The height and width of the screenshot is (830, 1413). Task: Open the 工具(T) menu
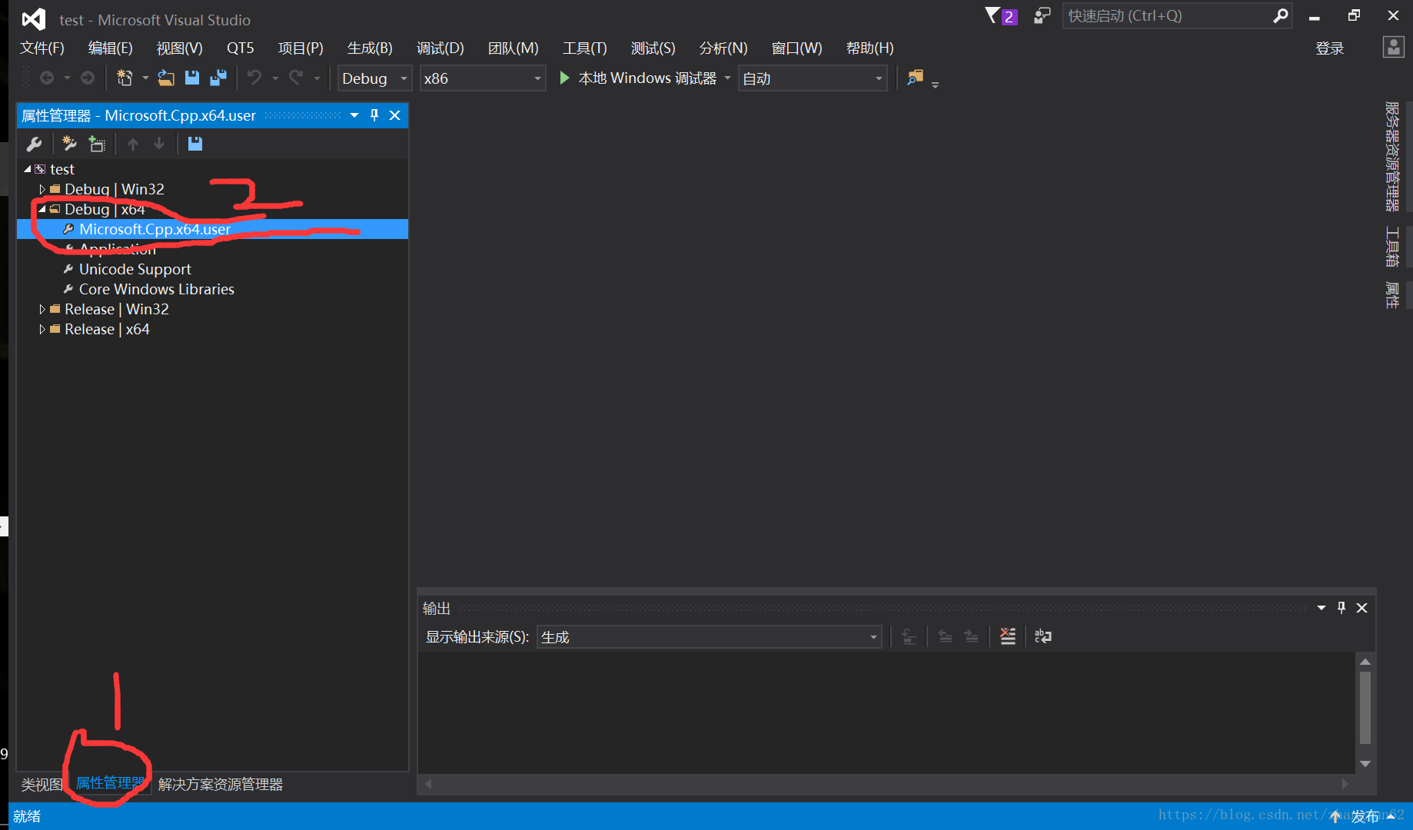click(585, 48)
